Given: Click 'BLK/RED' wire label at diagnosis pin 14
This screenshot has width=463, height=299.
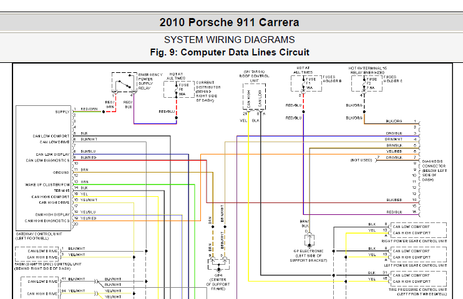Looking at the screenshot, I should click(x=394, y=200).
